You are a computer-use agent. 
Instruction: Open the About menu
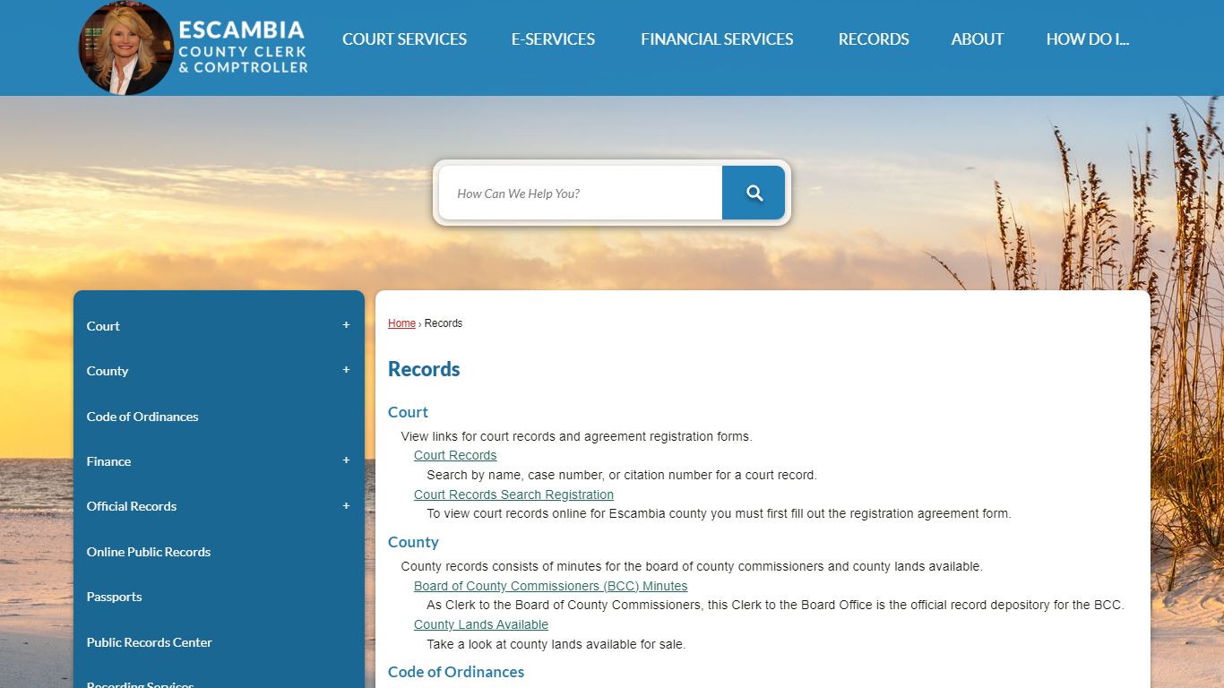[x=978, y=39]
